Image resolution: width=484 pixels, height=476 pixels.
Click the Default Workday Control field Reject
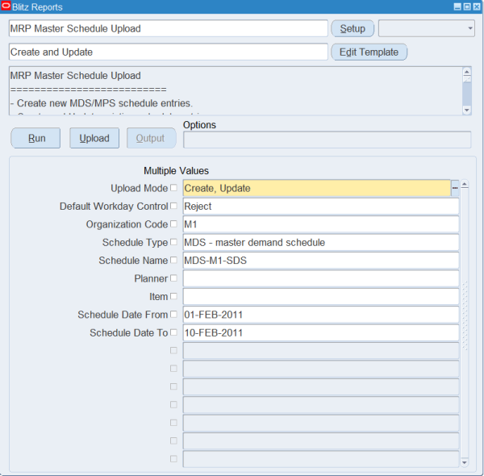coord(321,207)
